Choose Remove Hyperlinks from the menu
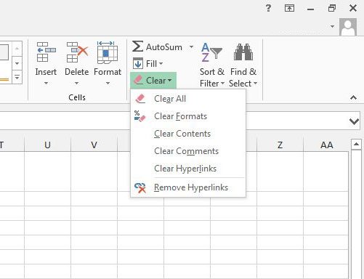 (188, 187)
